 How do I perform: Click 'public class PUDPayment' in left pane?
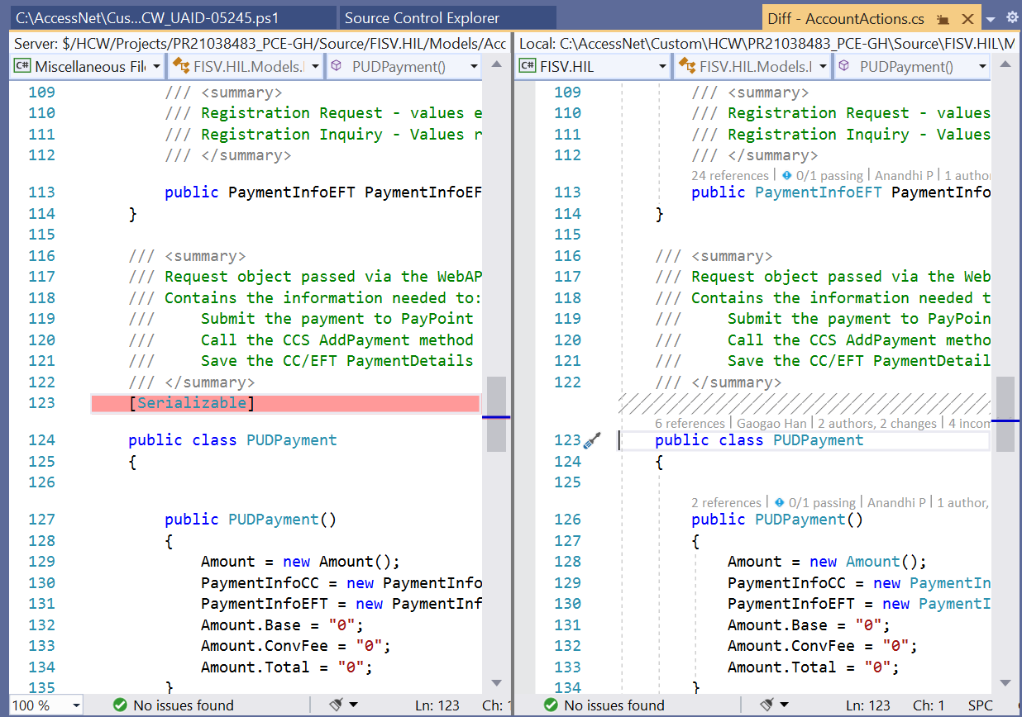click(232, 440)
